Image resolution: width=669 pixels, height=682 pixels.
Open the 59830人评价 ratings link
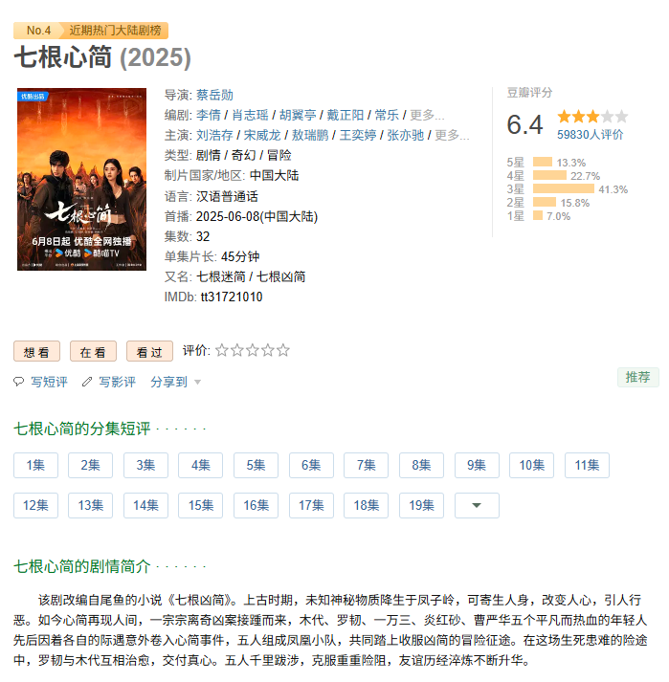[590, 135]
